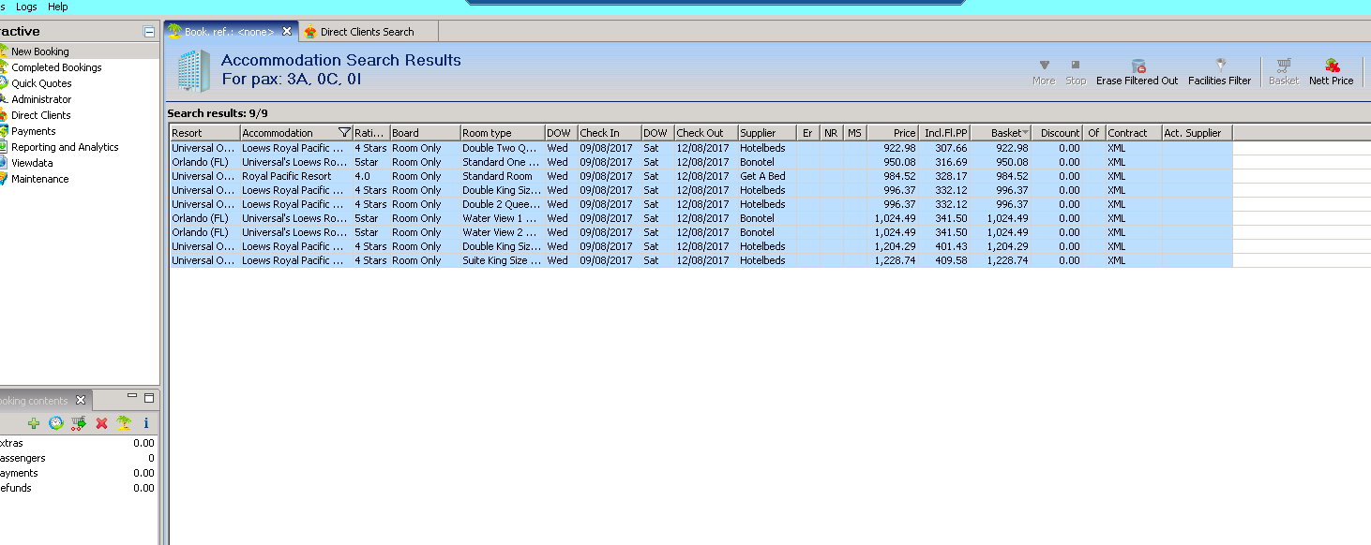Click the Basket cart toolbar button
This screenshot has width=1371, height=545.
click(1284, 72)
